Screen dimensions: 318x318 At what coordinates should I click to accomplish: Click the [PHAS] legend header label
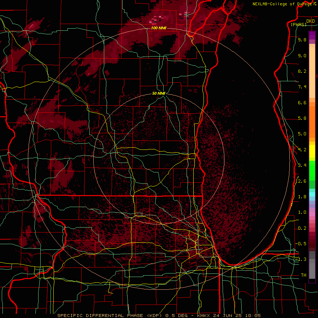(x=299, y=24)
